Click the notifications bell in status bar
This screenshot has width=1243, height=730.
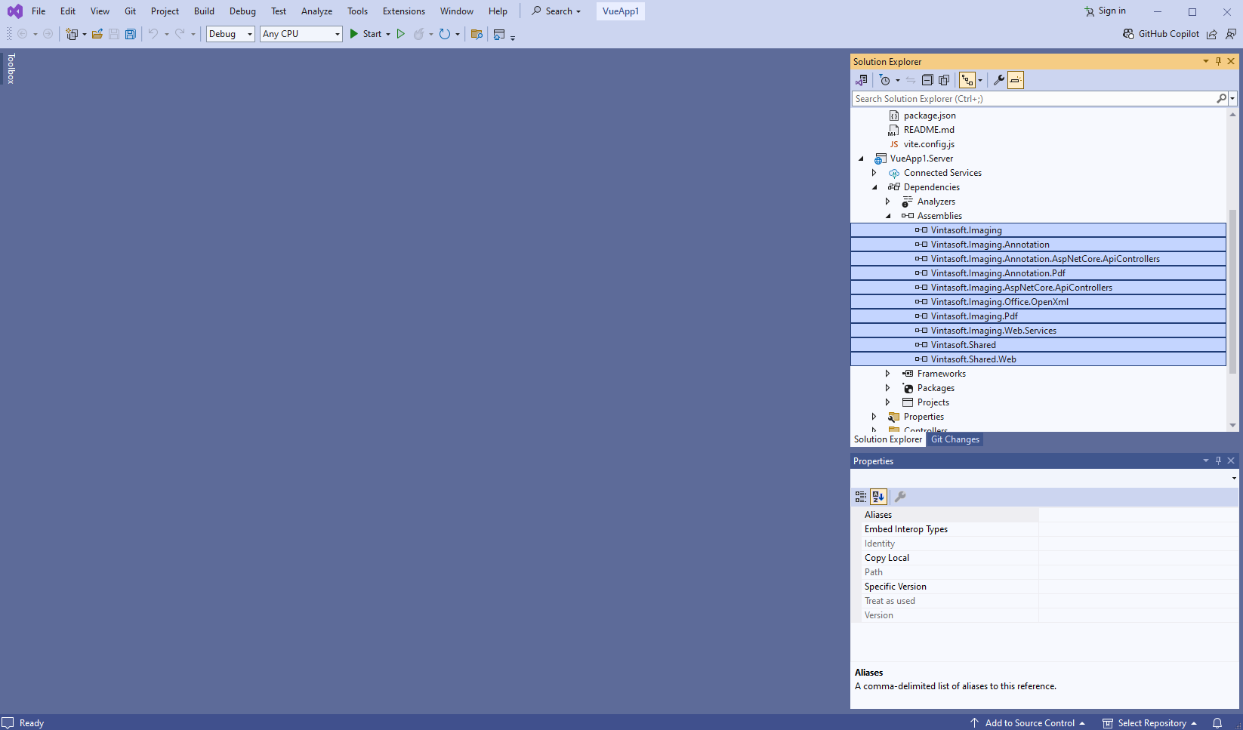tap(1217, 722)
